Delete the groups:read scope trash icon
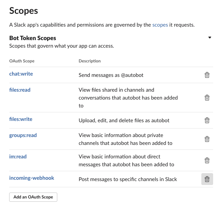Viewport: 220px width, 208px height. tap(207, 139)
